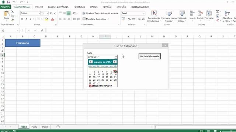This screenshot has height=132, width=236.
Task: Click increase indent icon
Action: (x=78, y=19)
